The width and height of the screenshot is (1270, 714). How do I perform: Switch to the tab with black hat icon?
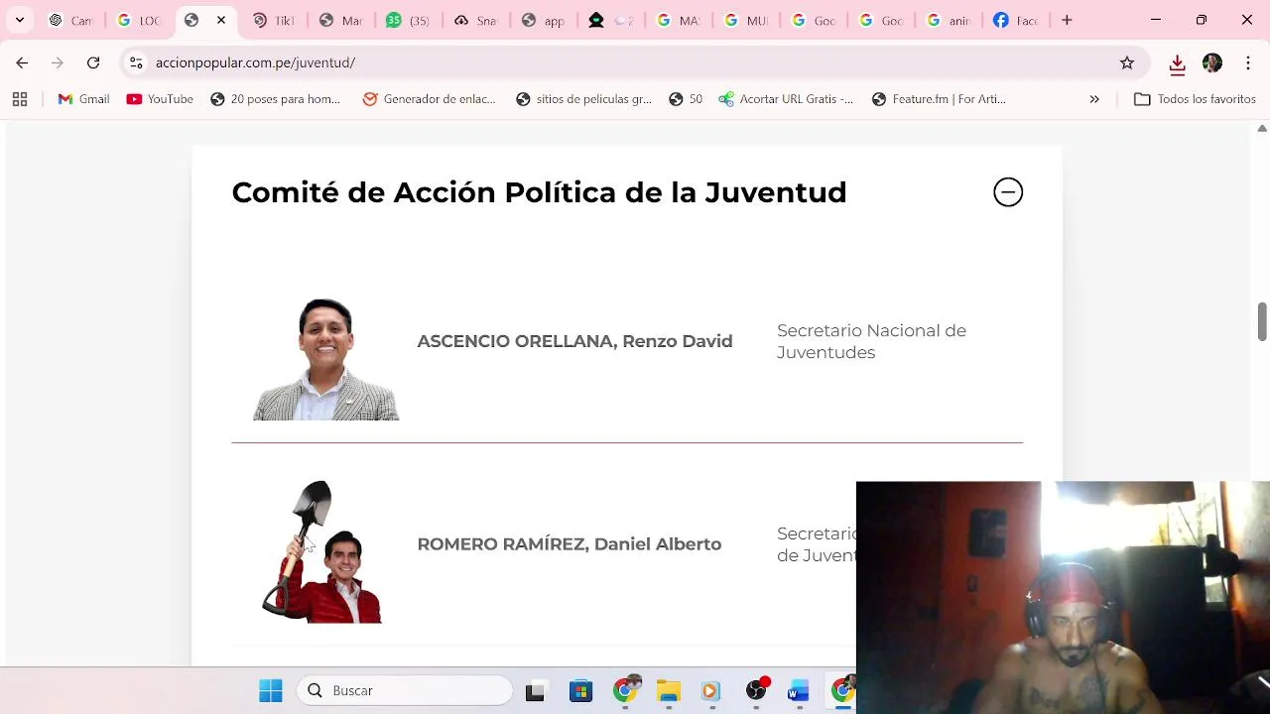610,20
